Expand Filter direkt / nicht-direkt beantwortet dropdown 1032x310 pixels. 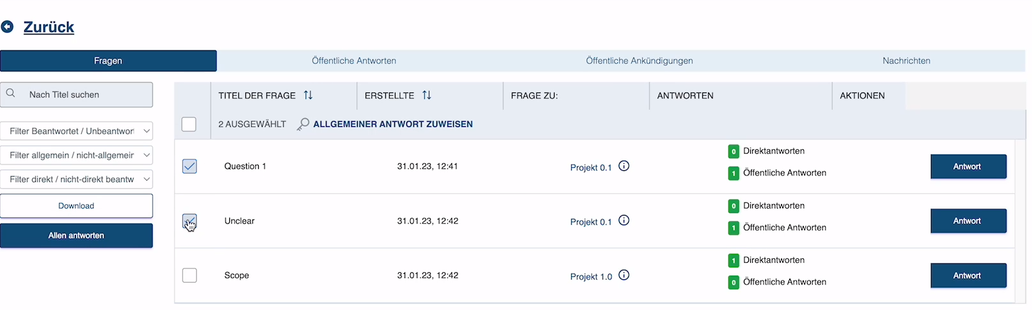click(77, 179)
